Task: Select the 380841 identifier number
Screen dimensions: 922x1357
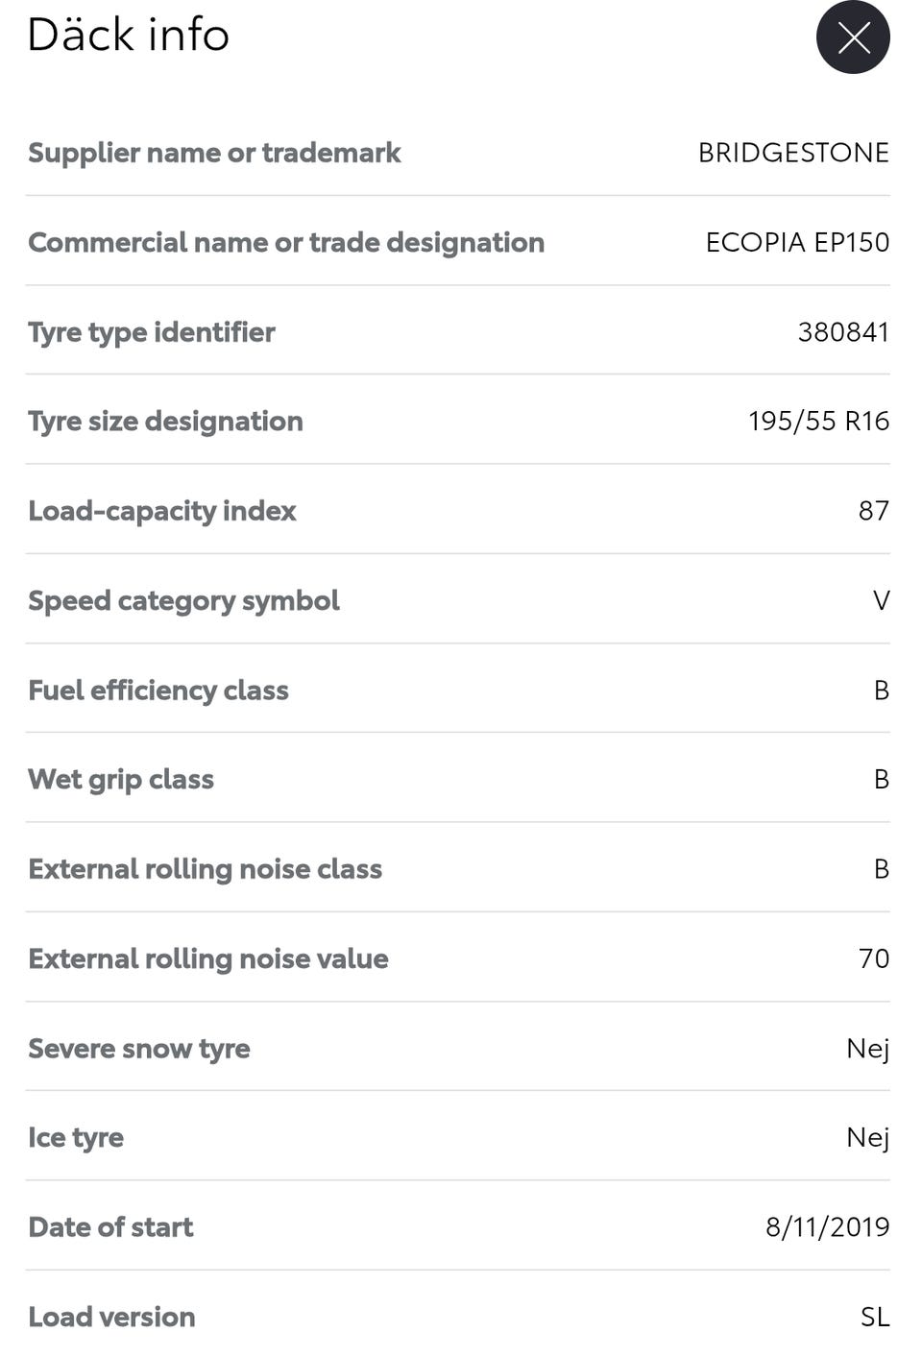Action: point(843,332)
